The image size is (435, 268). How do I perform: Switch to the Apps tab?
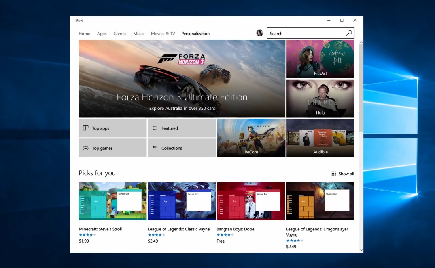(x=102, y=33)
